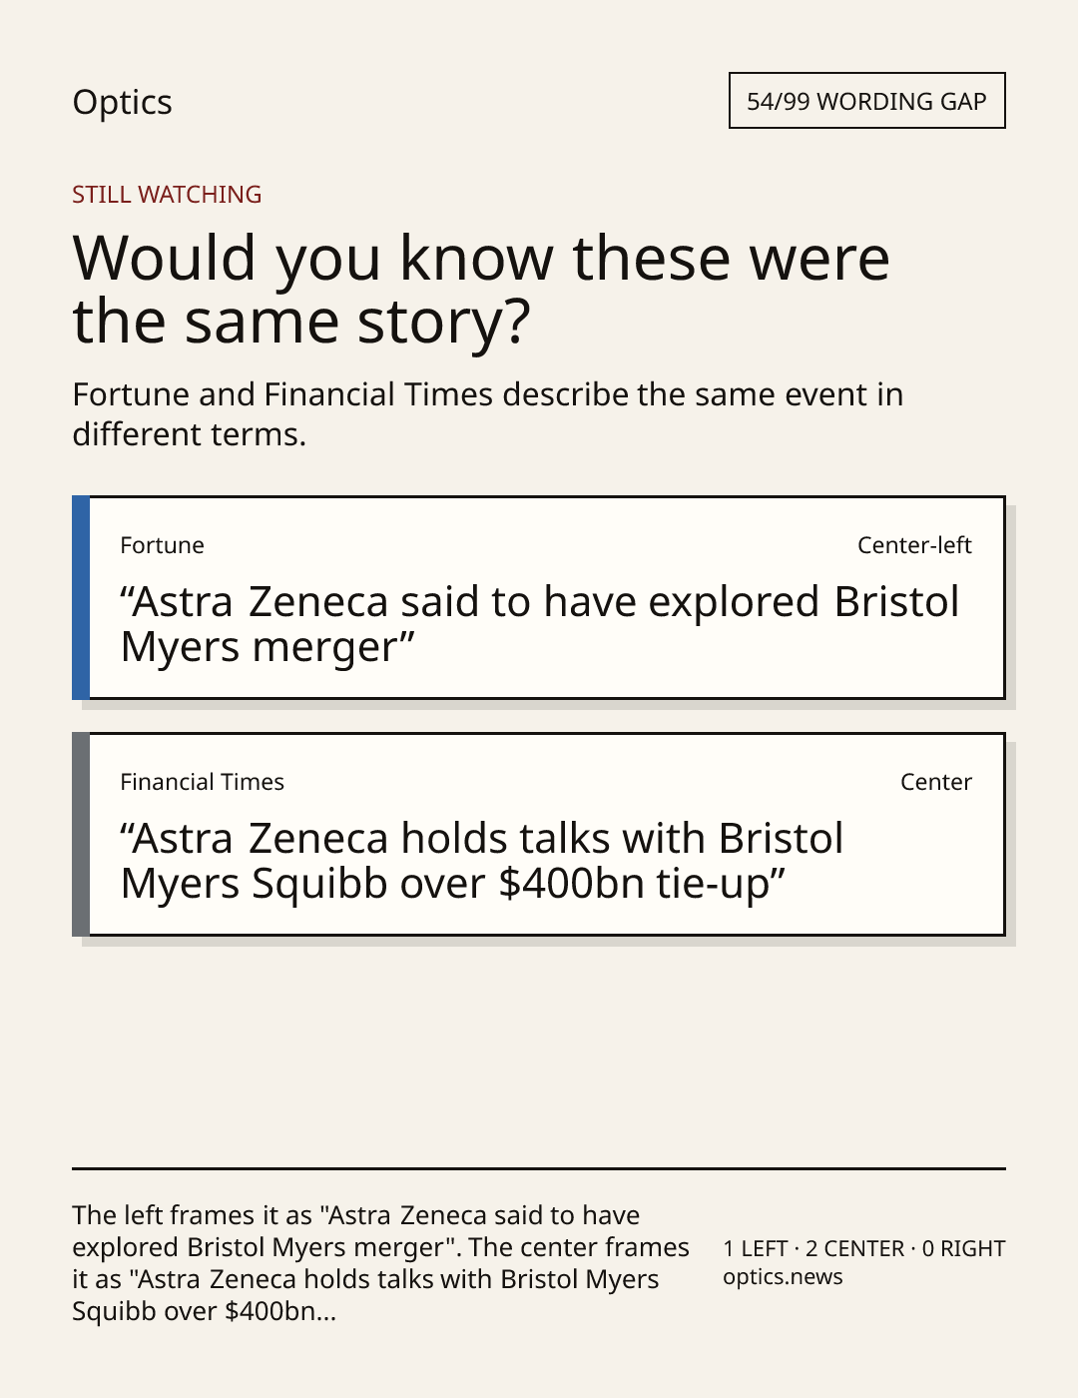
Task: Click the Fortune and Financial Times subheading
Action: click(x=488, y=413)
